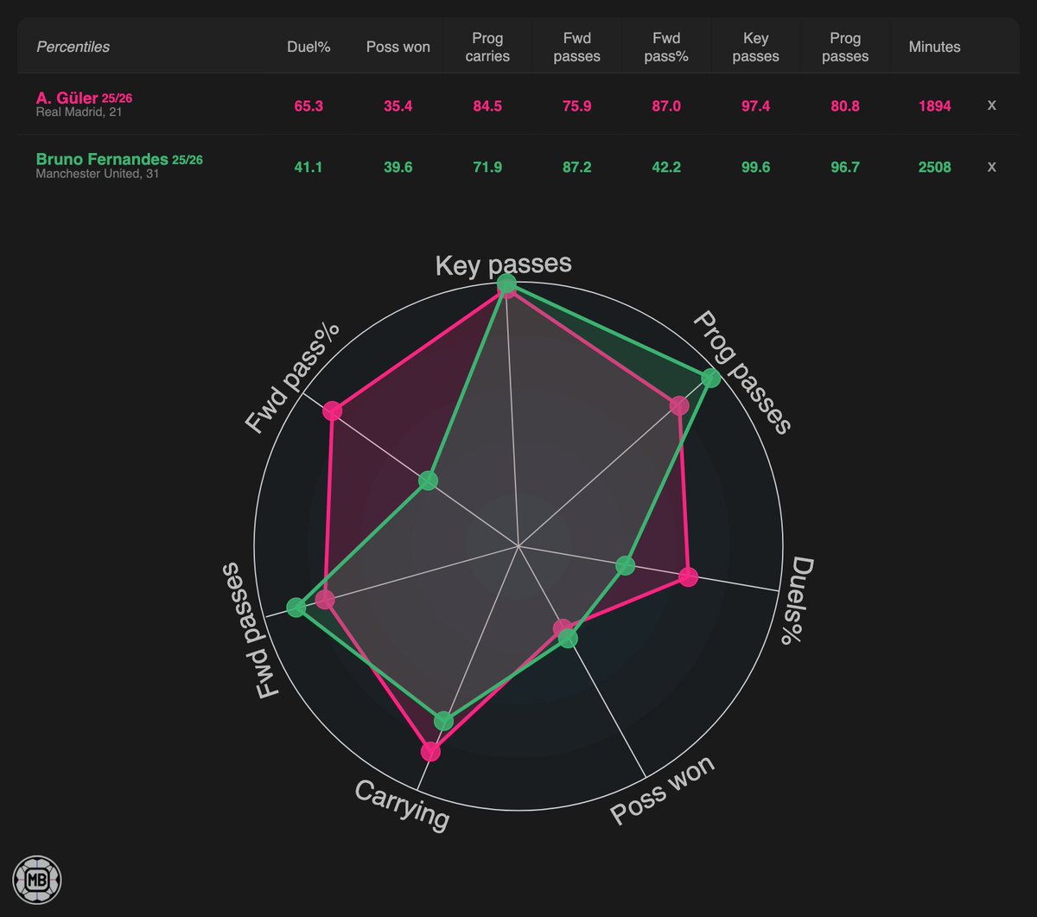Click pink Poss won radar point

(563, 627)
